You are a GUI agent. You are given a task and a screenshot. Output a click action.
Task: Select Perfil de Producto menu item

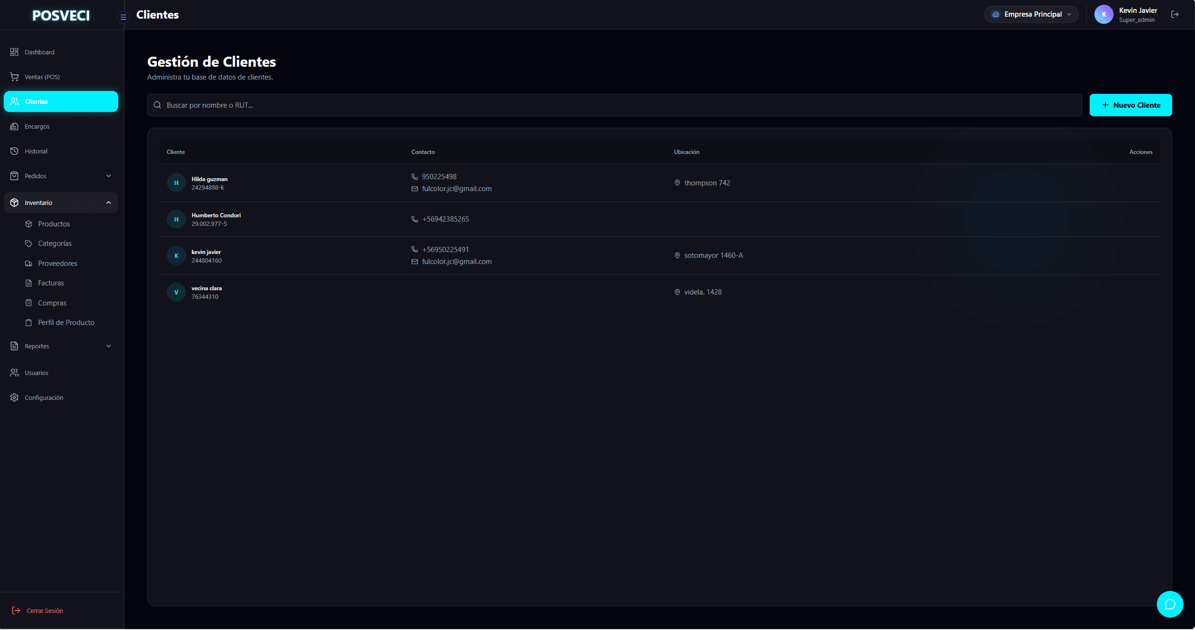pyautogui.click(x=66, y=323)
